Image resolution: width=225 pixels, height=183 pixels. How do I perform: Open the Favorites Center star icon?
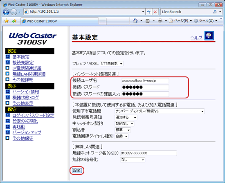6,21
